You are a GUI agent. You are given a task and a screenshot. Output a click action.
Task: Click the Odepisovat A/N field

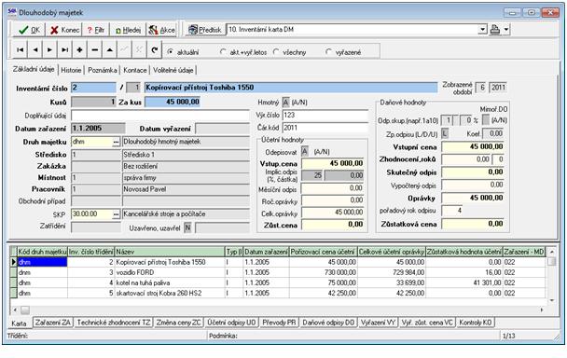(x=305, y=152)
